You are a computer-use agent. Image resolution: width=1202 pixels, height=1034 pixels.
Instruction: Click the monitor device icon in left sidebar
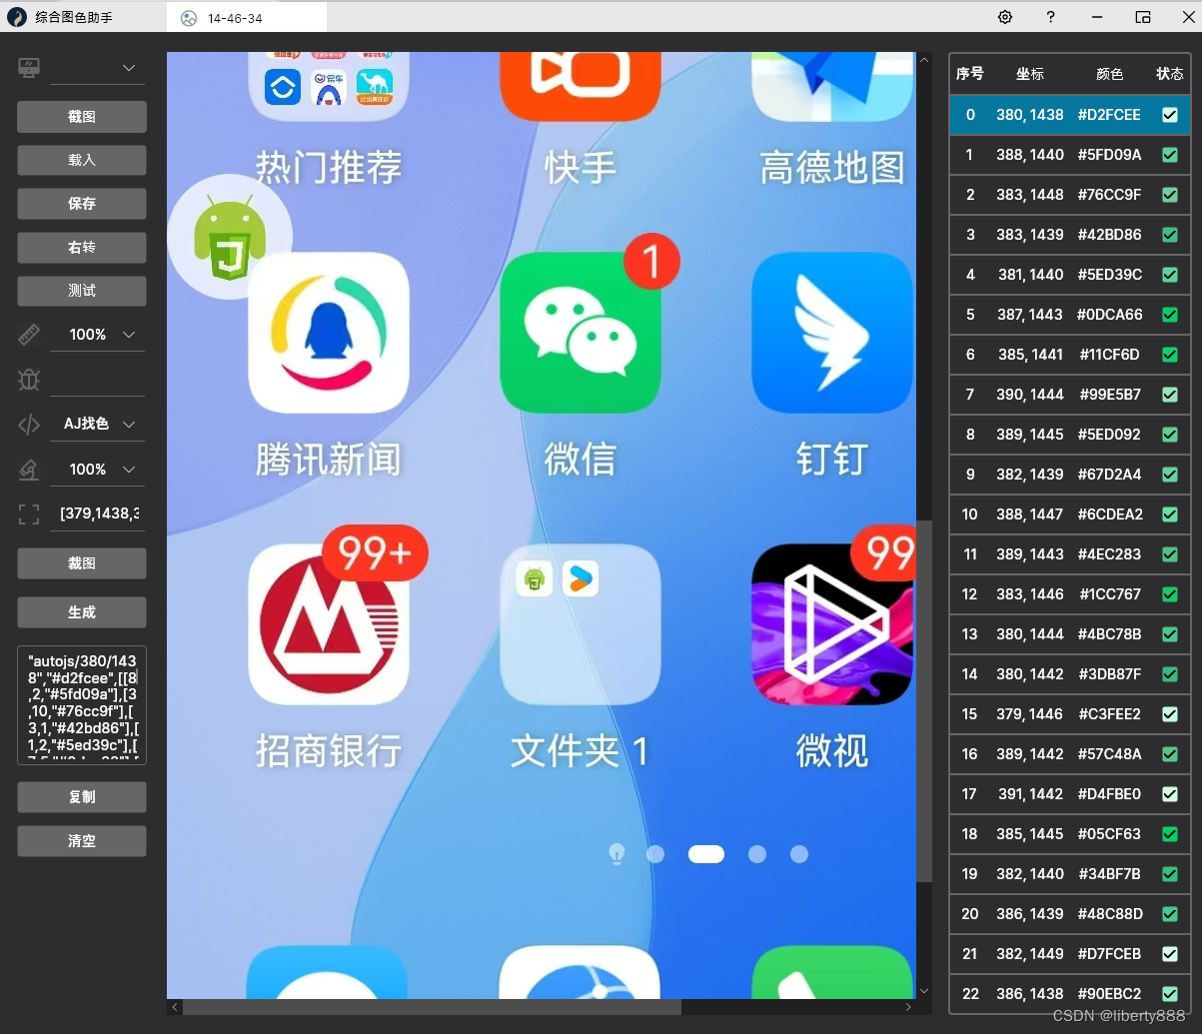tap(29, 68)
